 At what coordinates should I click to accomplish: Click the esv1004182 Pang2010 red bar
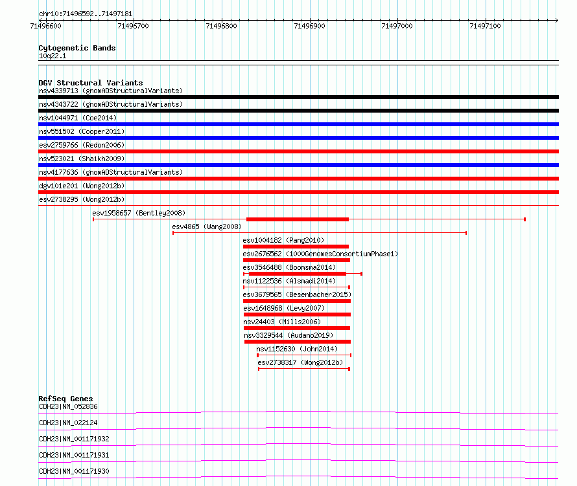[x=296, y=247]
